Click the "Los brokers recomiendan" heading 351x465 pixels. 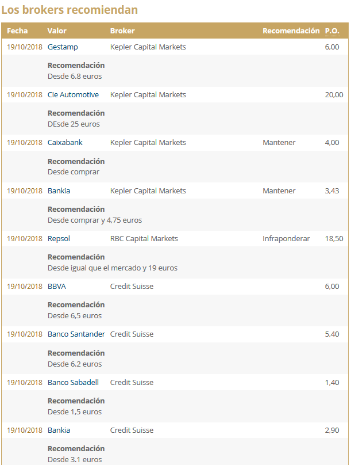click(70, 10)
